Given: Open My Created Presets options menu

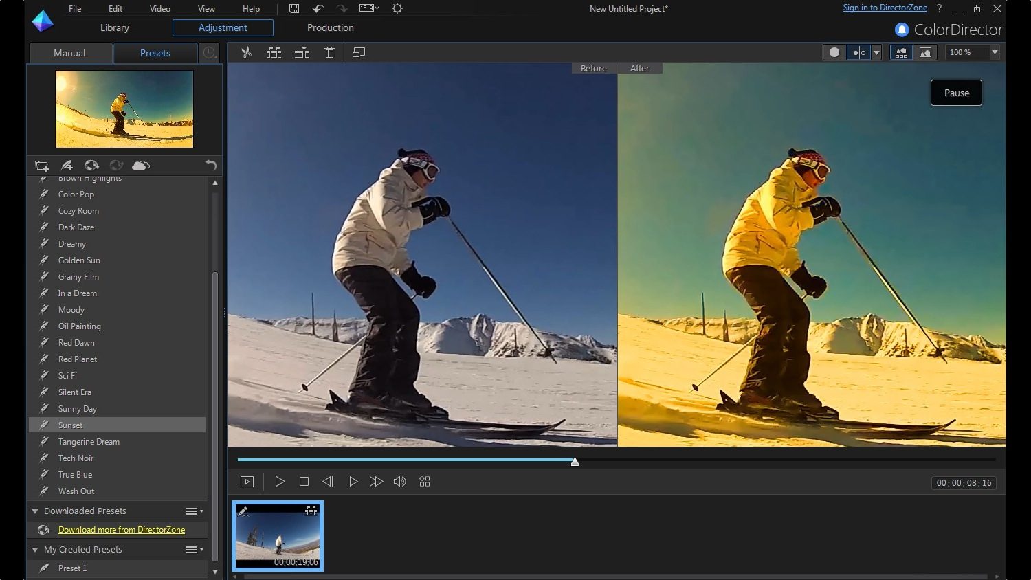Looking at the screenshot, I should pos(194,550).
